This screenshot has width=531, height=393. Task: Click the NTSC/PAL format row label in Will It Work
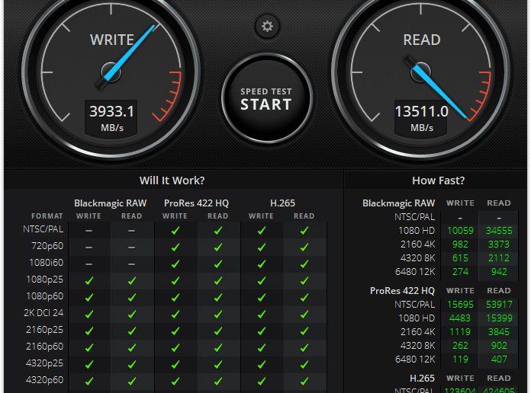[x=43, y=229]
